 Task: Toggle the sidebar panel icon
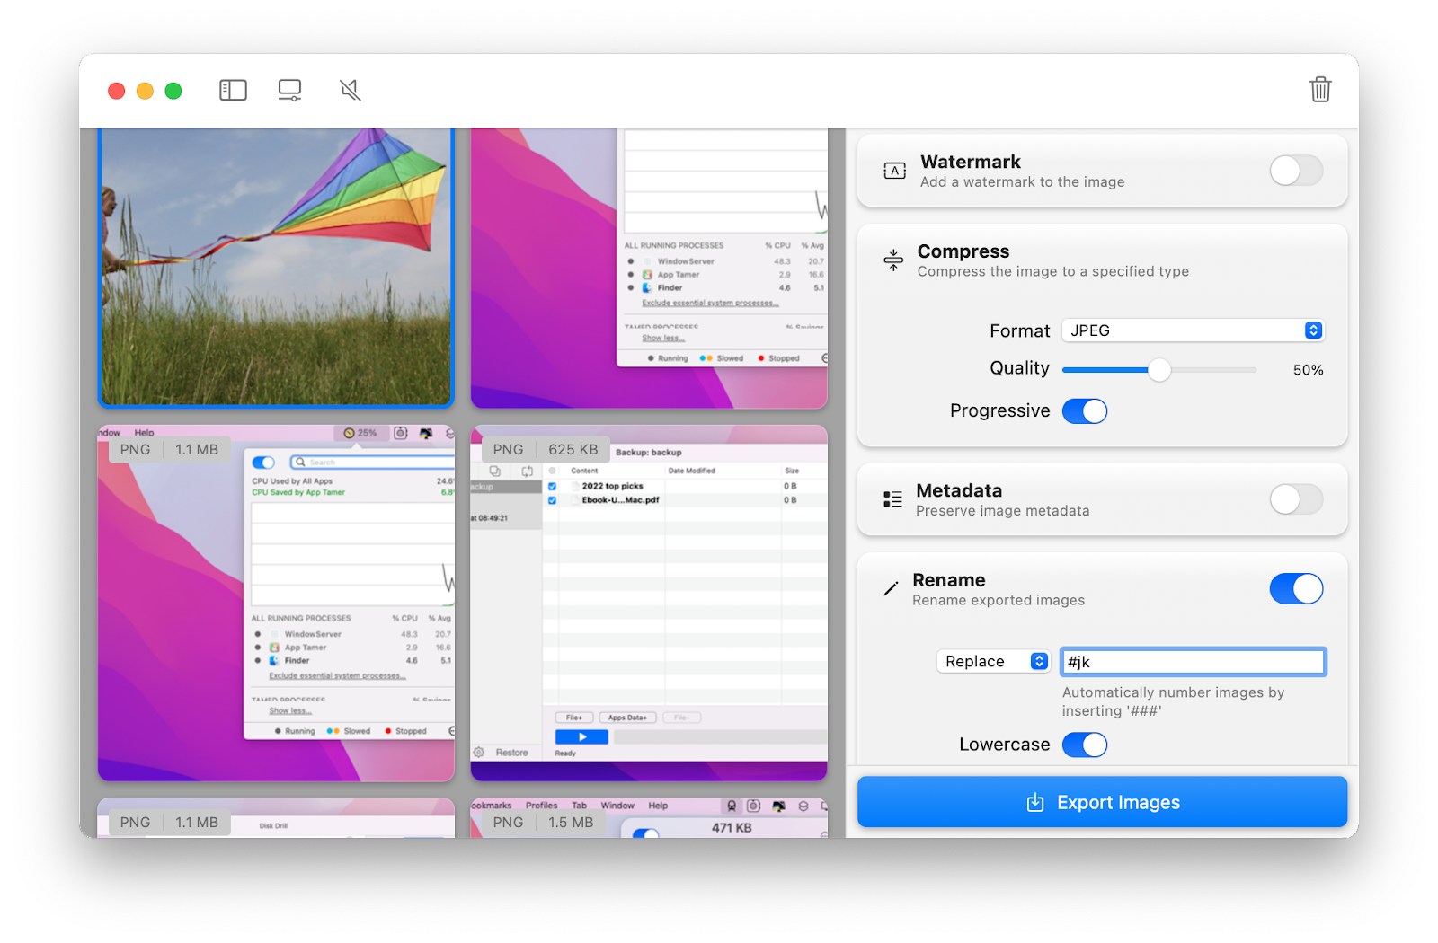(233, 90)
